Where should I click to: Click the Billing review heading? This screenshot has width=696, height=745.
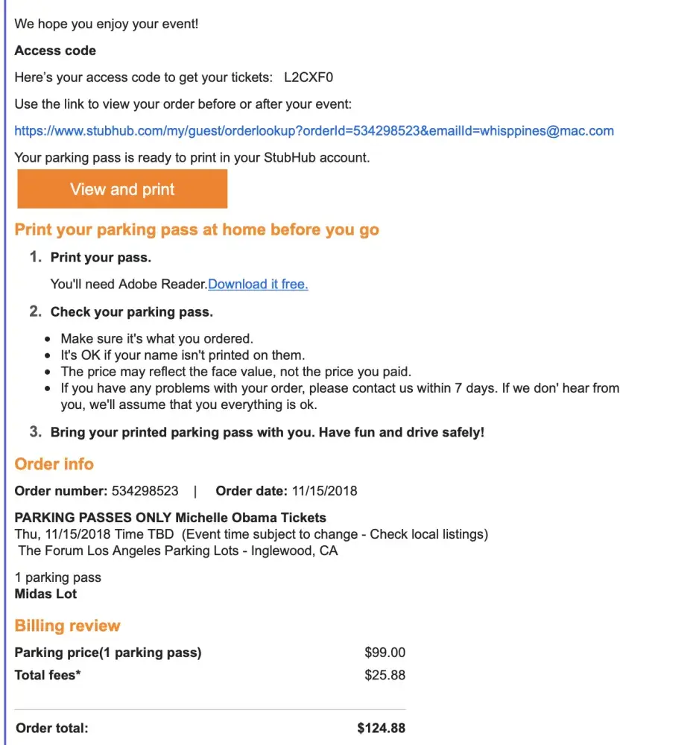[x=67, y=626]
